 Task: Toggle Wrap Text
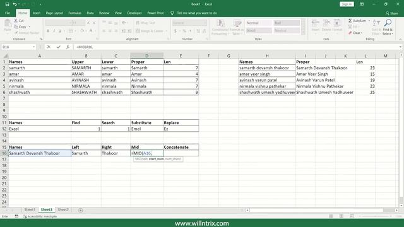145,23
